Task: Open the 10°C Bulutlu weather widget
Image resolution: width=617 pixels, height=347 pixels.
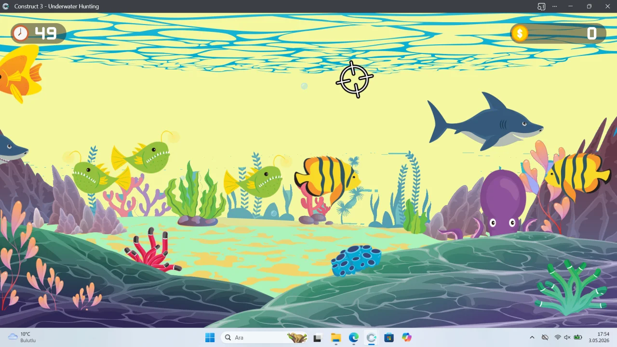Action: click(x=22, y=337)
